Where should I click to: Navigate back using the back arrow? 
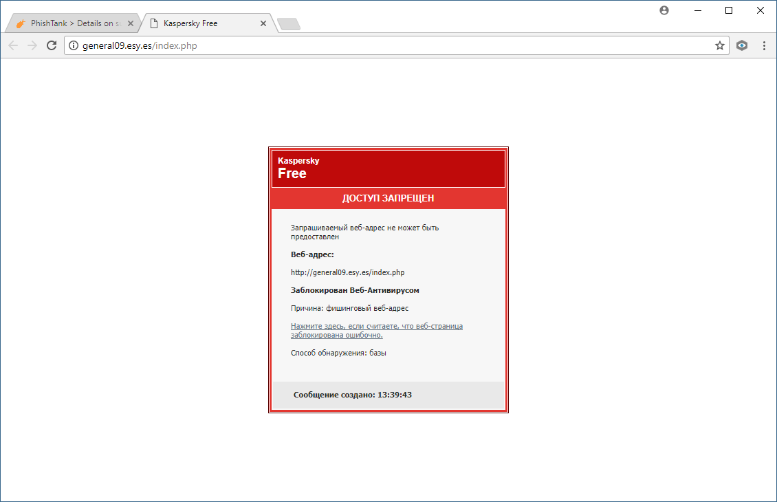pyautogui.click(x=12, y=45)
